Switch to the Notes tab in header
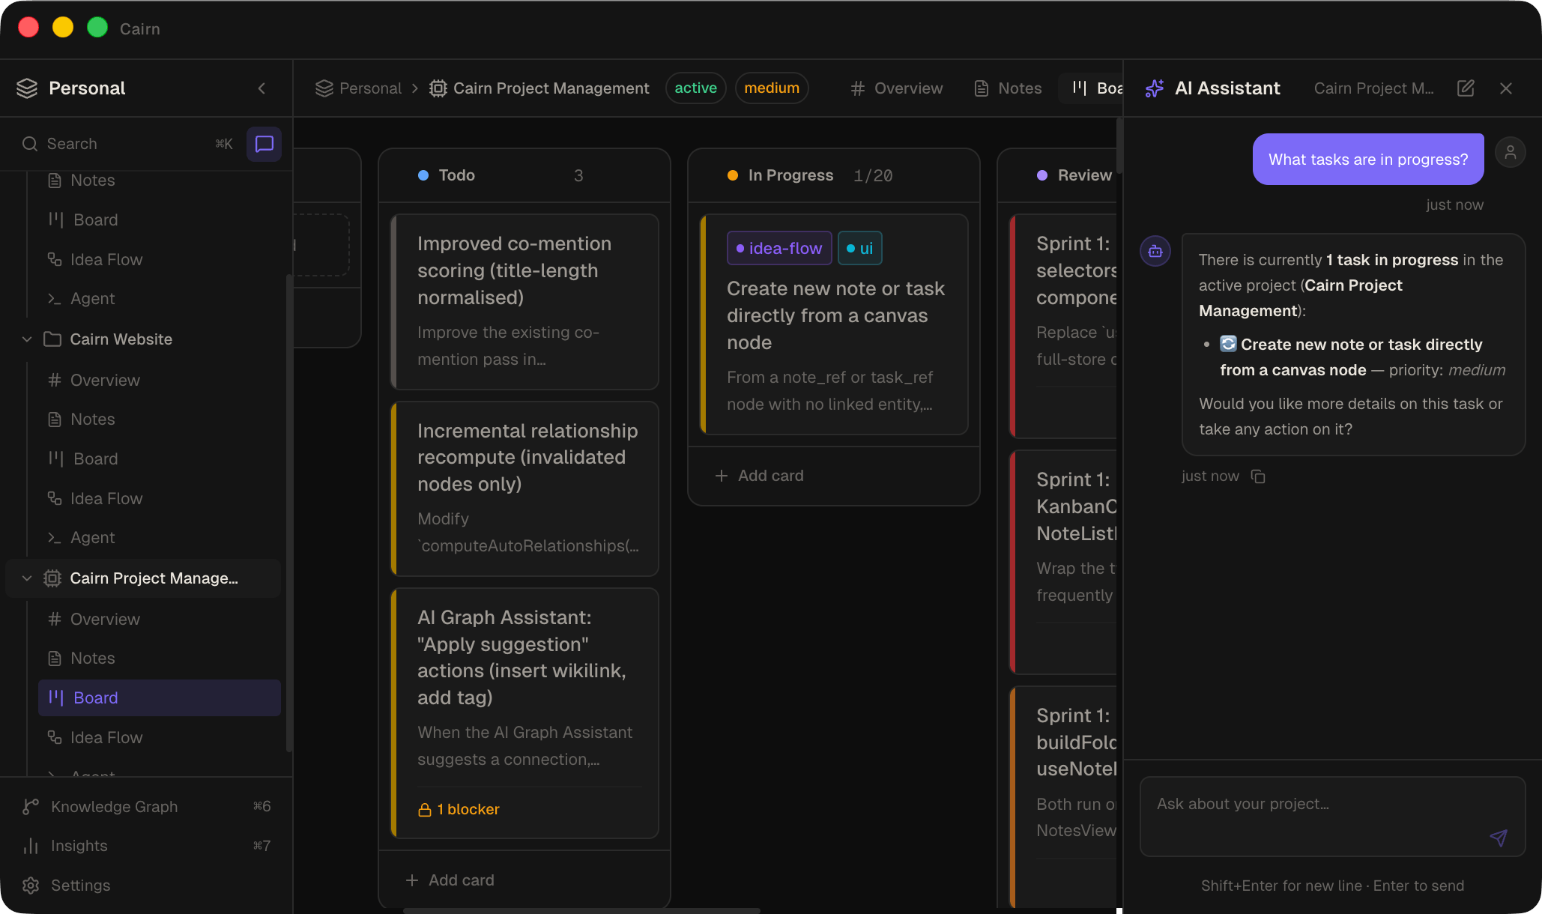 (x=1008, y=88)
